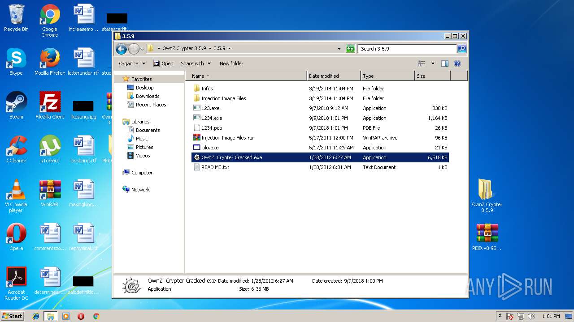Go to Desktop in the navigation pane
This screenshot has height=322, width=574.
point(144,88)
